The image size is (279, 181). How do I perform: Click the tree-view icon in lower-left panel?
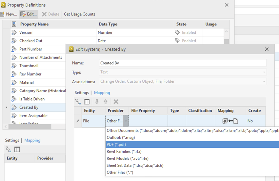coord(8,149)
